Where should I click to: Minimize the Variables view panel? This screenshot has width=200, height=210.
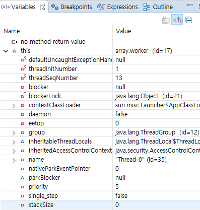pos(190,5)
